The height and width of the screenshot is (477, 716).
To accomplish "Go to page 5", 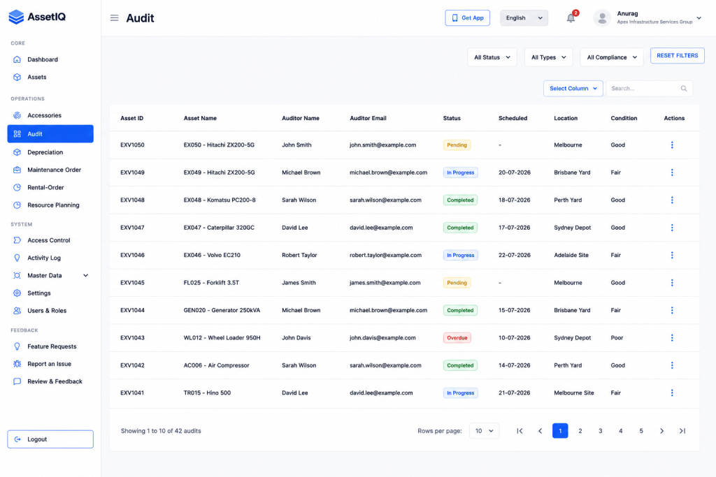I will 641,431.
